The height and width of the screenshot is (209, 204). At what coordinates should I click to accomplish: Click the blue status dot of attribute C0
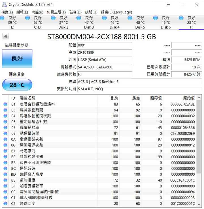coord(5,192)
